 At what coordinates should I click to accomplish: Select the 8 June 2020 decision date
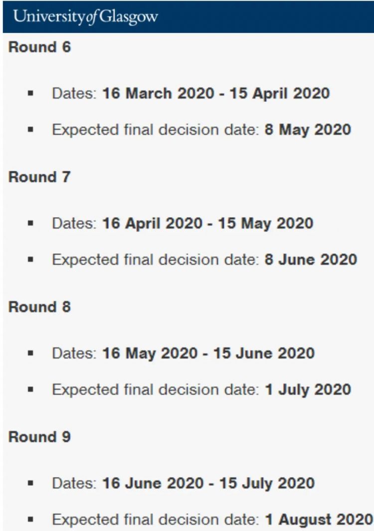[311, 260]
